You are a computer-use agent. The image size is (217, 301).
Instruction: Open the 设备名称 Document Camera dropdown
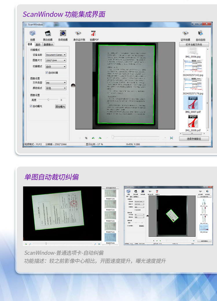tap(56, 55)
